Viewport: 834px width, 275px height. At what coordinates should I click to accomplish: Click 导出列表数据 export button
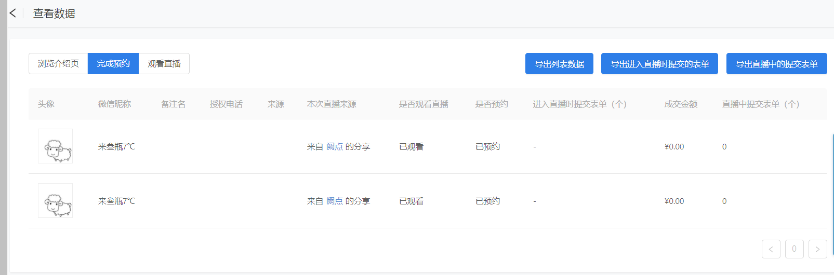tap(559, 64)
